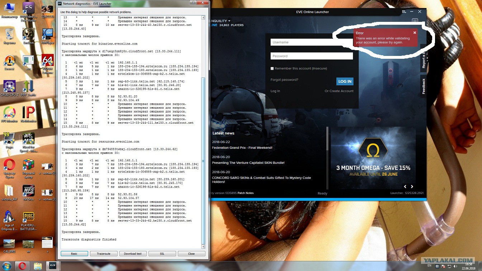Launch the eve desktop shortcut
The height and width of the screenshot is (271, 482).
[x=28, y=63]
